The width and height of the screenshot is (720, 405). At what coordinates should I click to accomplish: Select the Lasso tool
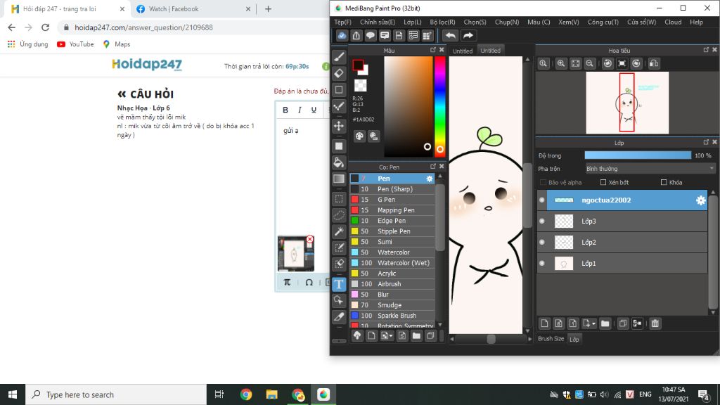(x=339, y=215)
